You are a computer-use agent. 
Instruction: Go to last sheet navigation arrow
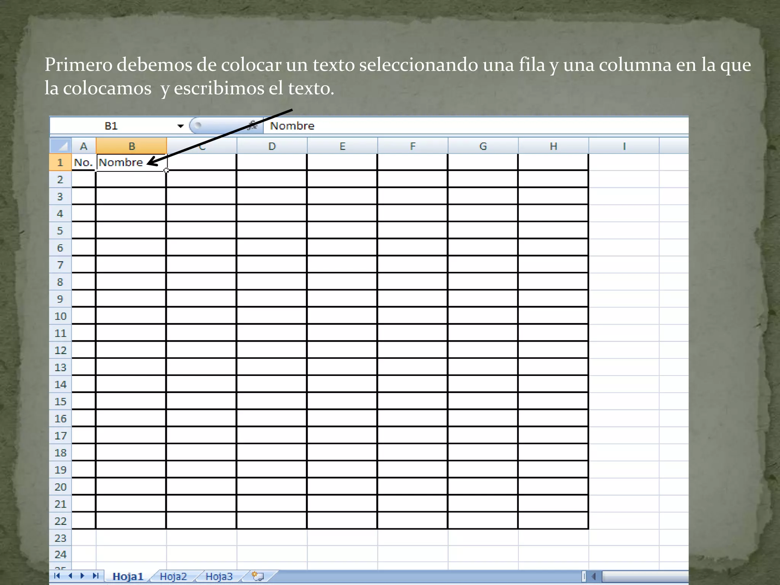click(96, 575)
